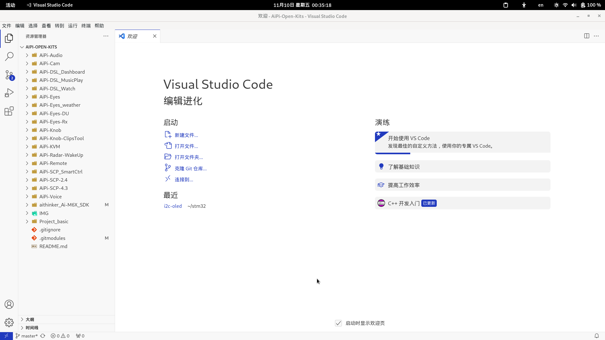This screenshot has width=605, height=340.
Task: Open the Wi-Fi network icon in top bar
Action: click(565, 5)
